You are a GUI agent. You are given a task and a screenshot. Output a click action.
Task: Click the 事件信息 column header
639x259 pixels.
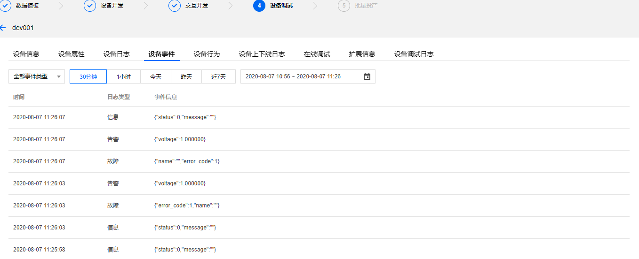[x=166, y=97]
